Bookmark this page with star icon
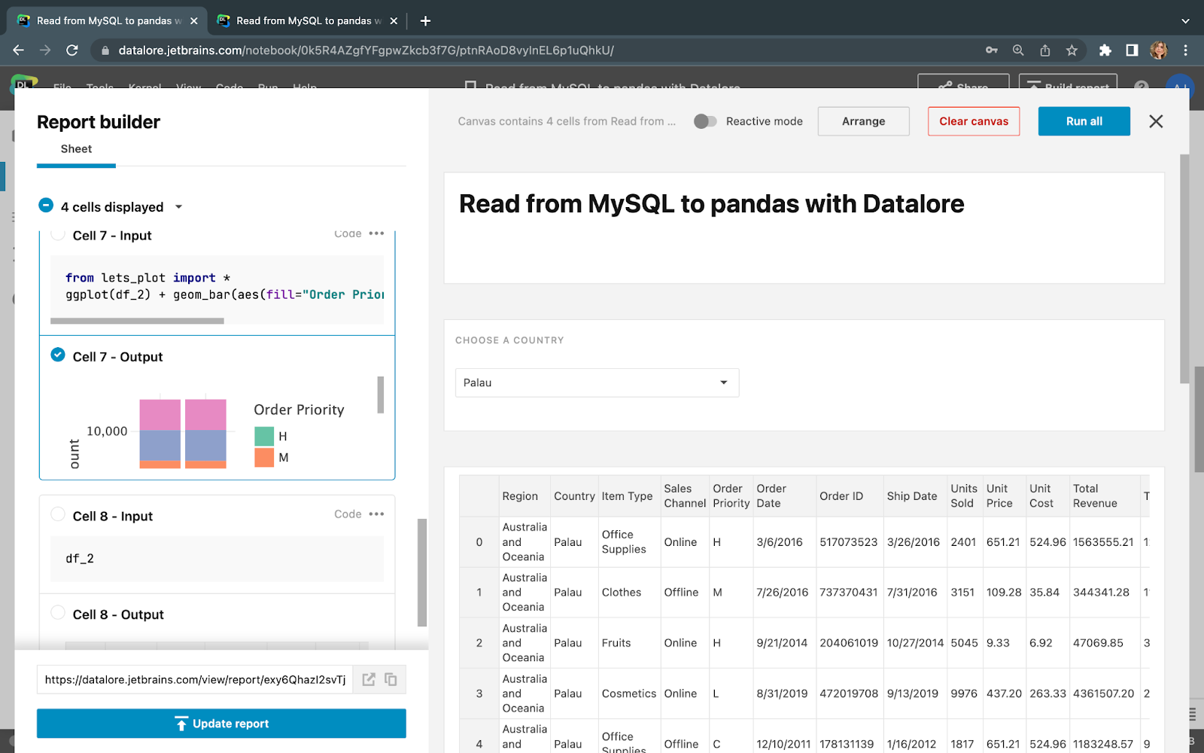 point(1072,50)
